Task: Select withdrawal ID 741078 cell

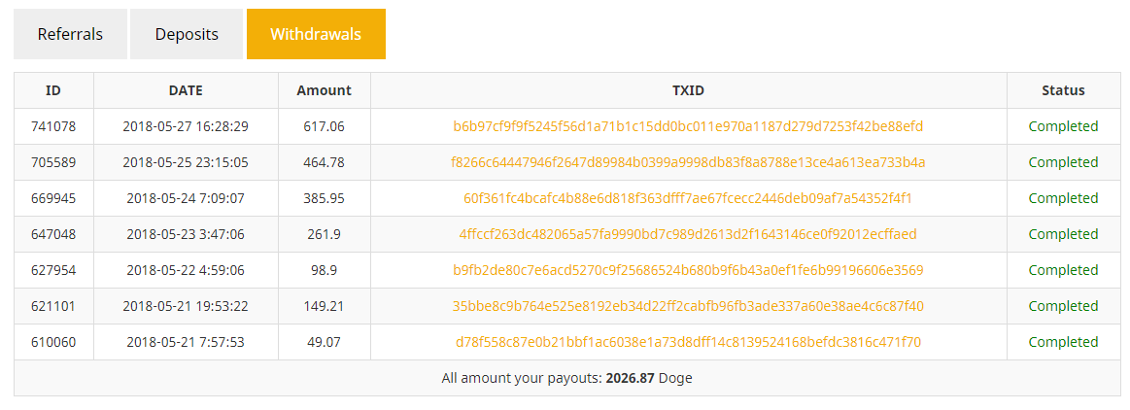Action: [x=53, y=127]
